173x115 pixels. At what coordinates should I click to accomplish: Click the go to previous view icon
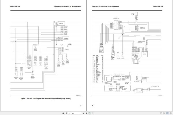point(90,113)
